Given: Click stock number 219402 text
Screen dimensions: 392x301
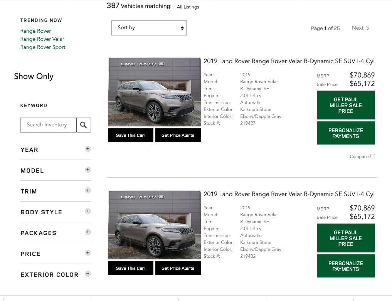Looking at the screenshot, I should [248, 256].
